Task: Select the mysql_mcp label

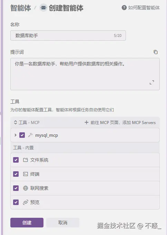Action: (47, 135)
